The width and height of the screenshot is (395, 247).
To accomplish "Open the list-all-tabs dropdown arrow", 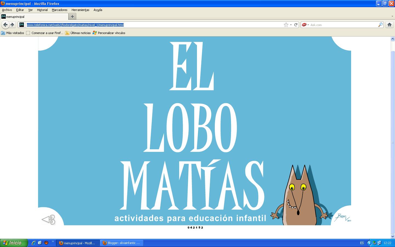I will [x=392, y=16].
